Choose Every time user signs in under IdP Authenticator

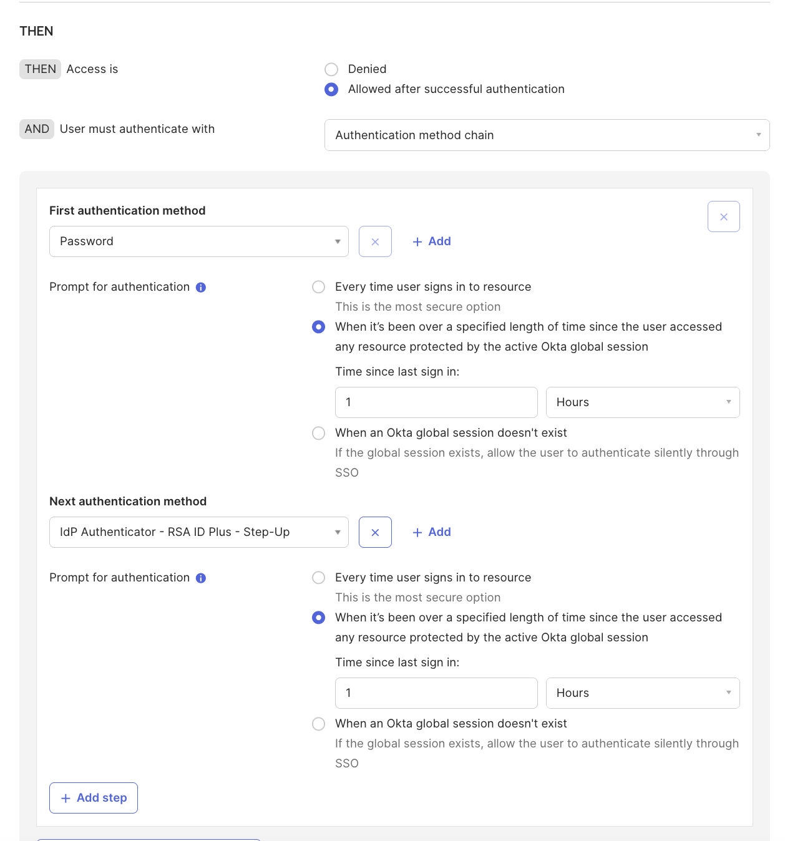pos(318,578)
